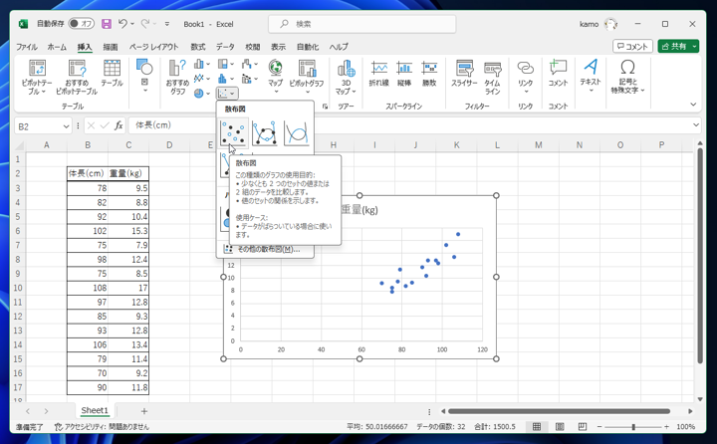Open the 記号と特殊文字 menu
The height and width of the screenshot is (444, 717).
pyautogui.click(x=627, y=77)
